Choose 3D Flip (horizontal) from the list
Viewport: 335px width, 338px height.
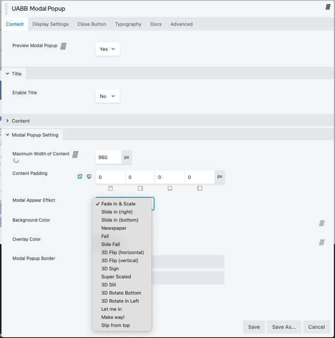point(122,252)
